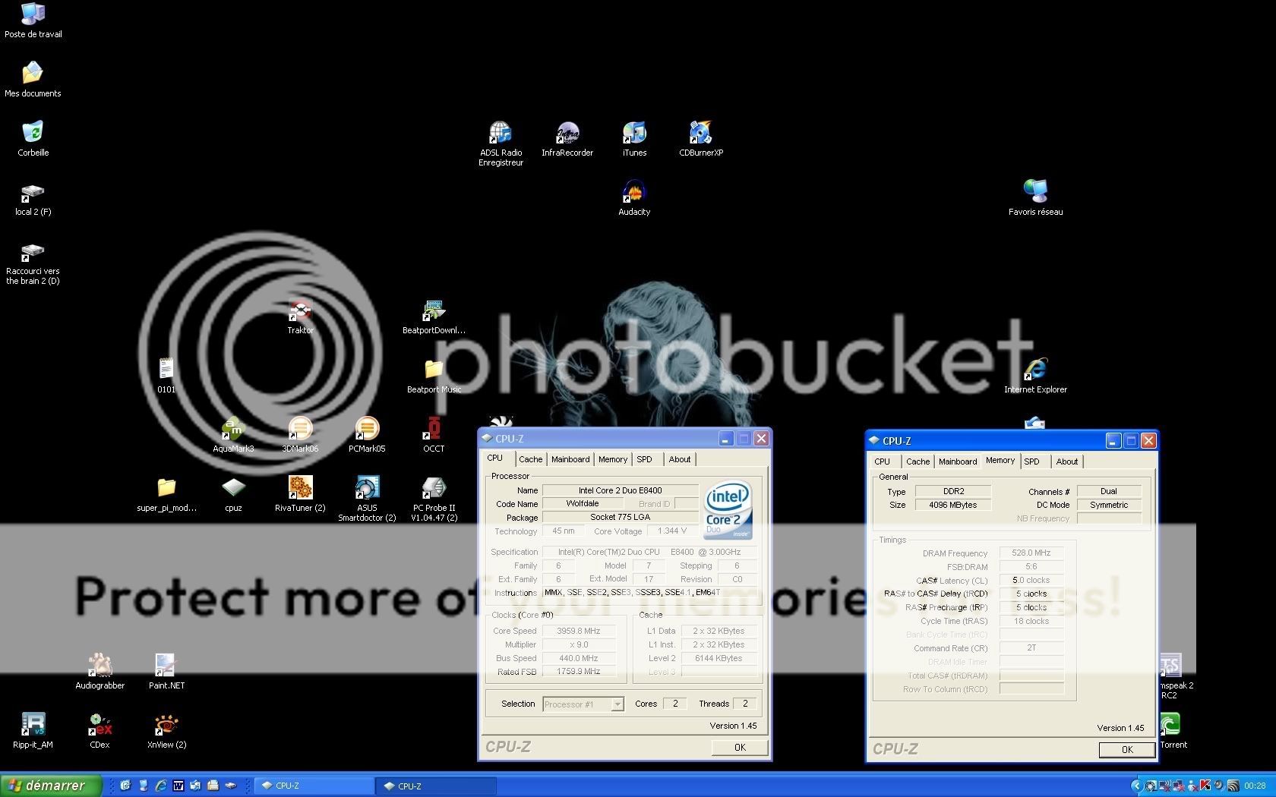The height and width of the screenshot is (797, 1276).
Task: Select 3DMark06 shortcut icon
Action: 300,434
